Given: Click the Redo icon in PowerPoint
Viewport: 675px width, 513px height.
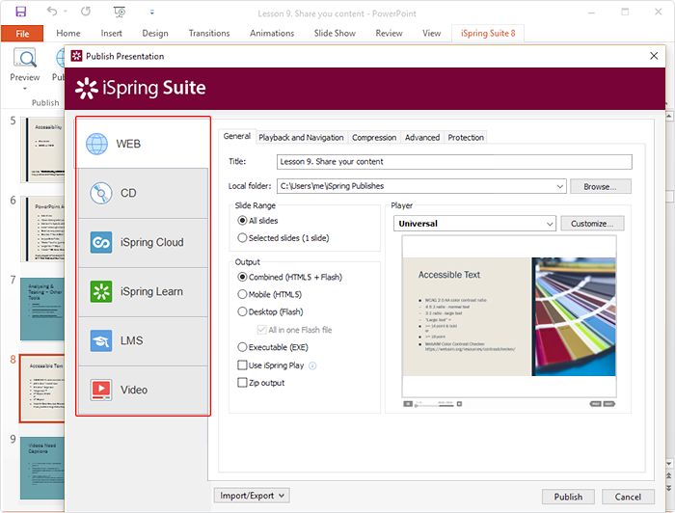Looking at the screenshot, I should click(86, 12).
